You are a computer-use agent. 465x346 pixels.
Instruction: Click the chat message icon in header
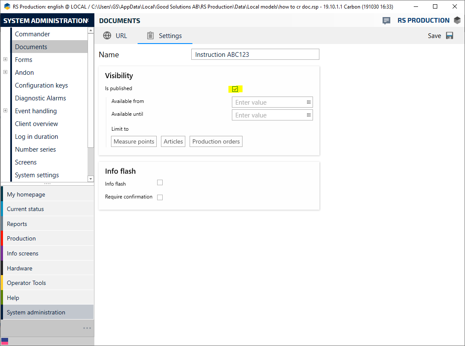(386, 21)
